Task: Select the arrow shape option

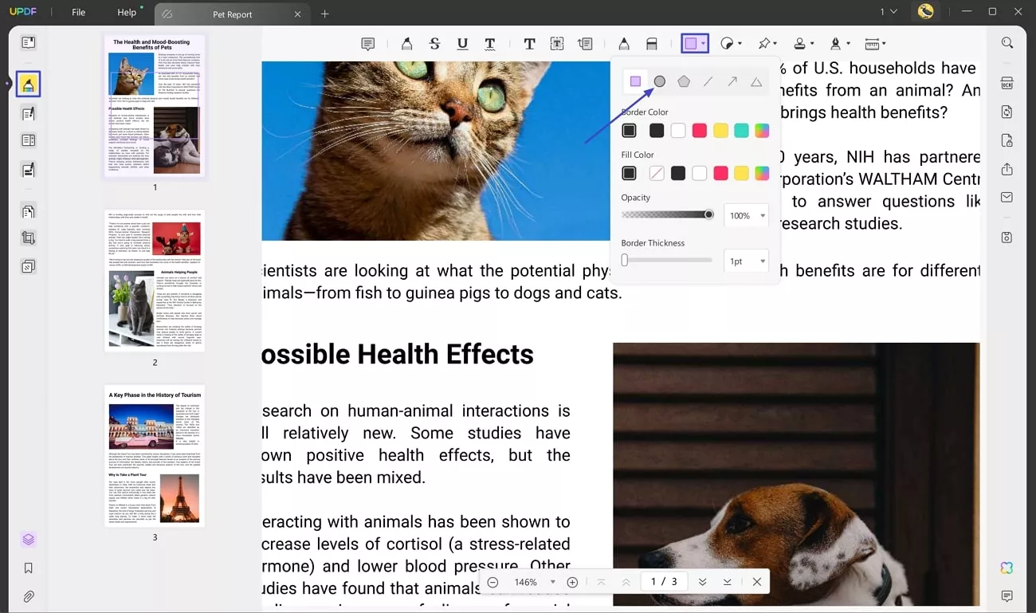Action: click(x=732, y=81)
